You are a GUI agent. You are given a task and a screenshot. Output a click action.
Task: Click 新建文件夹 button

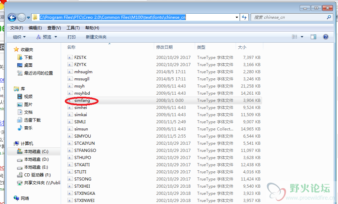tap(96, 37)
